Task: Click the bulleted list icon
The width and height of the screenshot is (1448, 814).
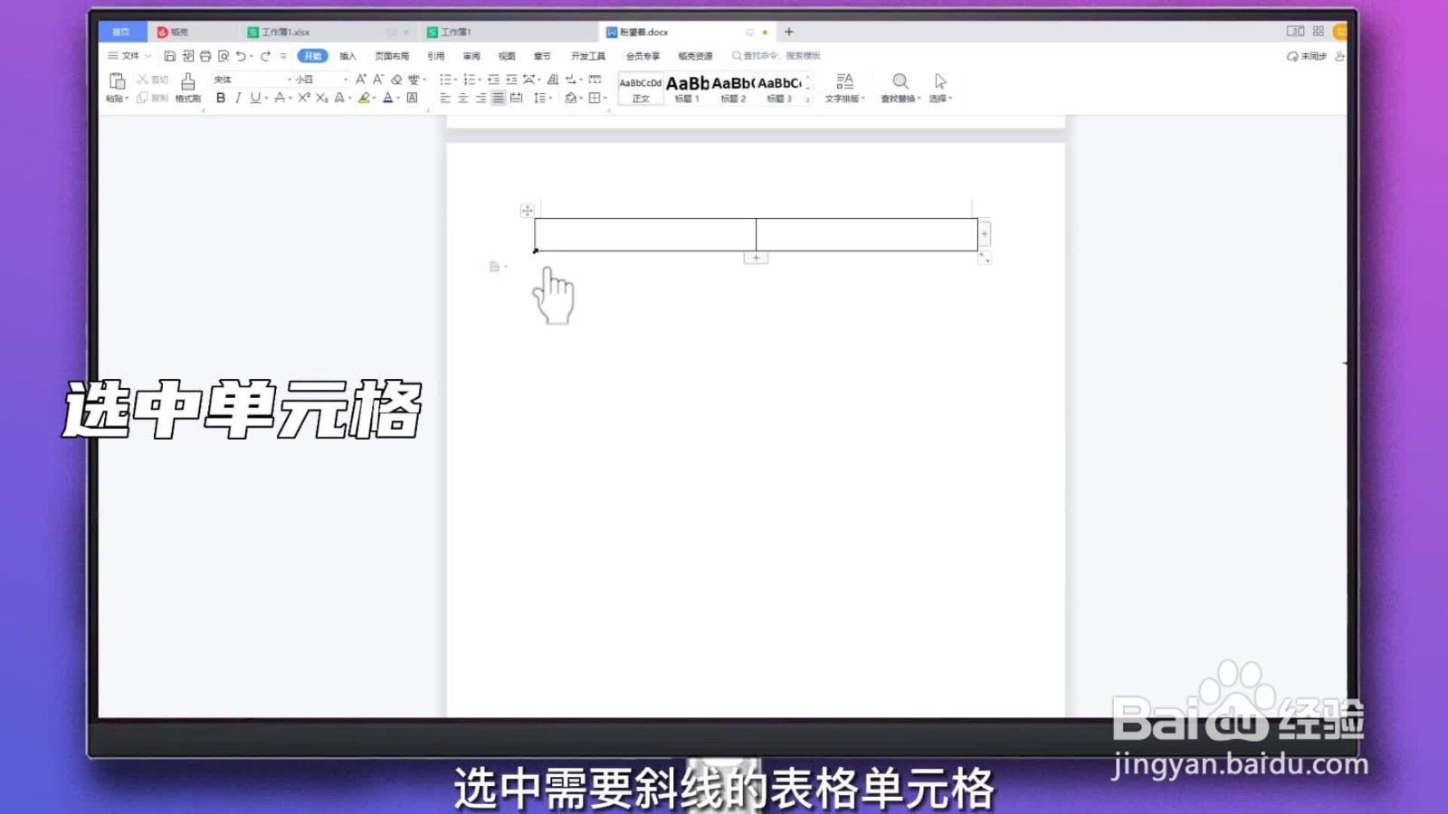Action: pos(445,80)
